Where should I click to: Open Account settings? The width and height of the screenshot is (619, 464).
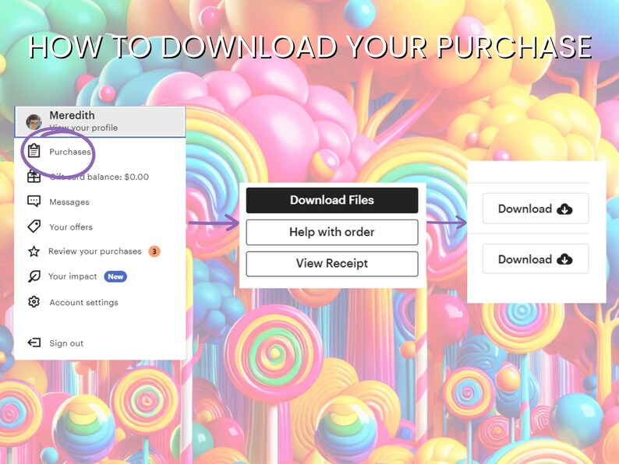pyautogui.click(x=83, y=302)
